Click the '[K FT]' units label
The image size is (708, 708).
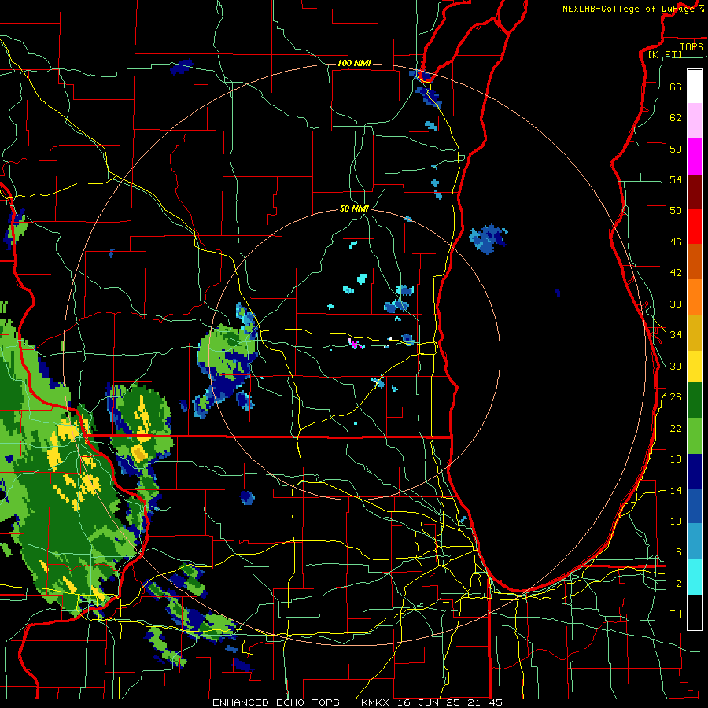tap(666, 54)
